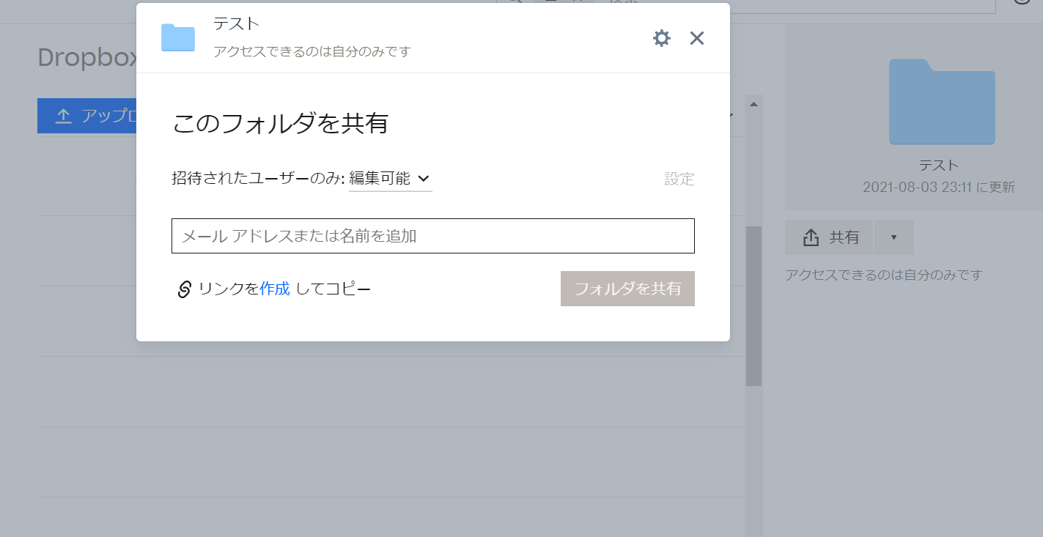The image size is (1043, 537).
Task: Click the vertical scrollbar thumb
Action: (753, 305)
